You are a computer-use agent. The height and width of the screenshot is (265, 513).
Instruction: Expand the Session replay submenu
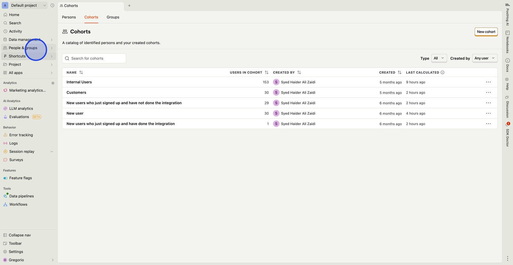pyautogui.click(x=52, y=152)
